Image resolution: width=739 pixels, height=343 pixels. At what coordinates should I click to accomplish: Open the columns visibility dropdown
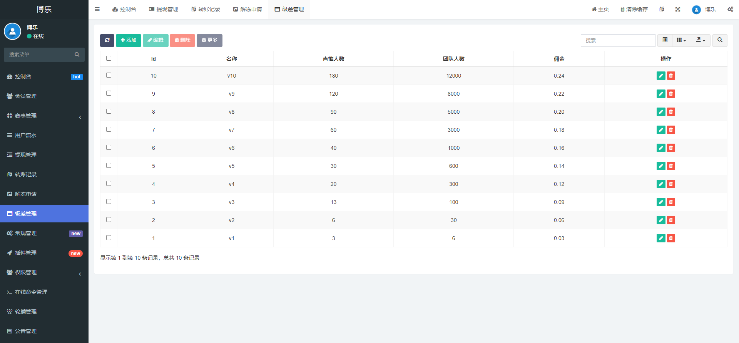682,40
